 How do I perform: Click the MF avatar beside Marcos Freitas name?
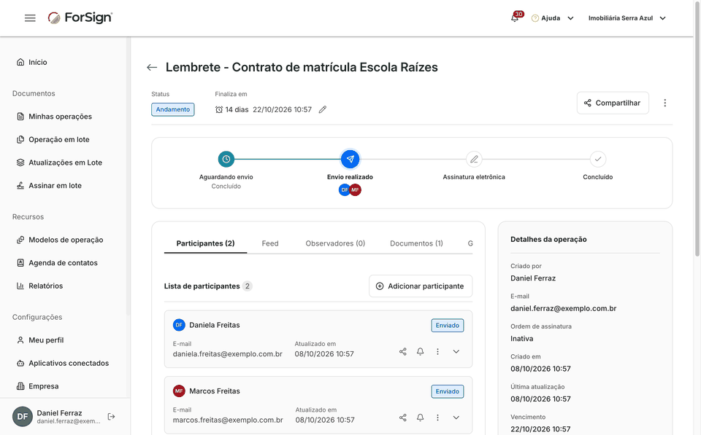point(179,391)
